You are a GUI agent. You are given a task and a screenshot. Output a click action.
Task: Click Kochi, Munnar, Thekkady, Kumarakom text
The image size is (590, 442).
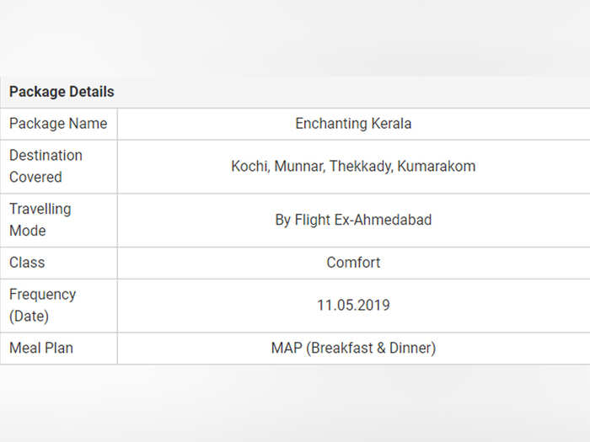[x=353, y=166]
